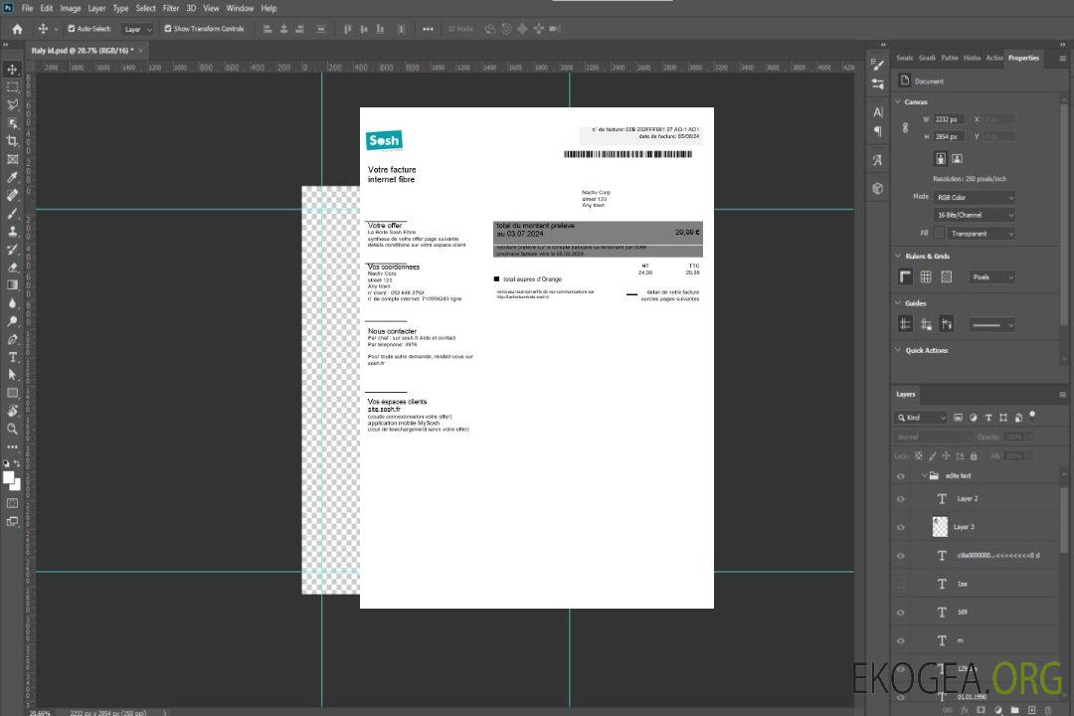The width and height of the screenshot is (1074, 716).
Task: Select the Polygonal Lasso tool
Action: click(x=12, y=104)
